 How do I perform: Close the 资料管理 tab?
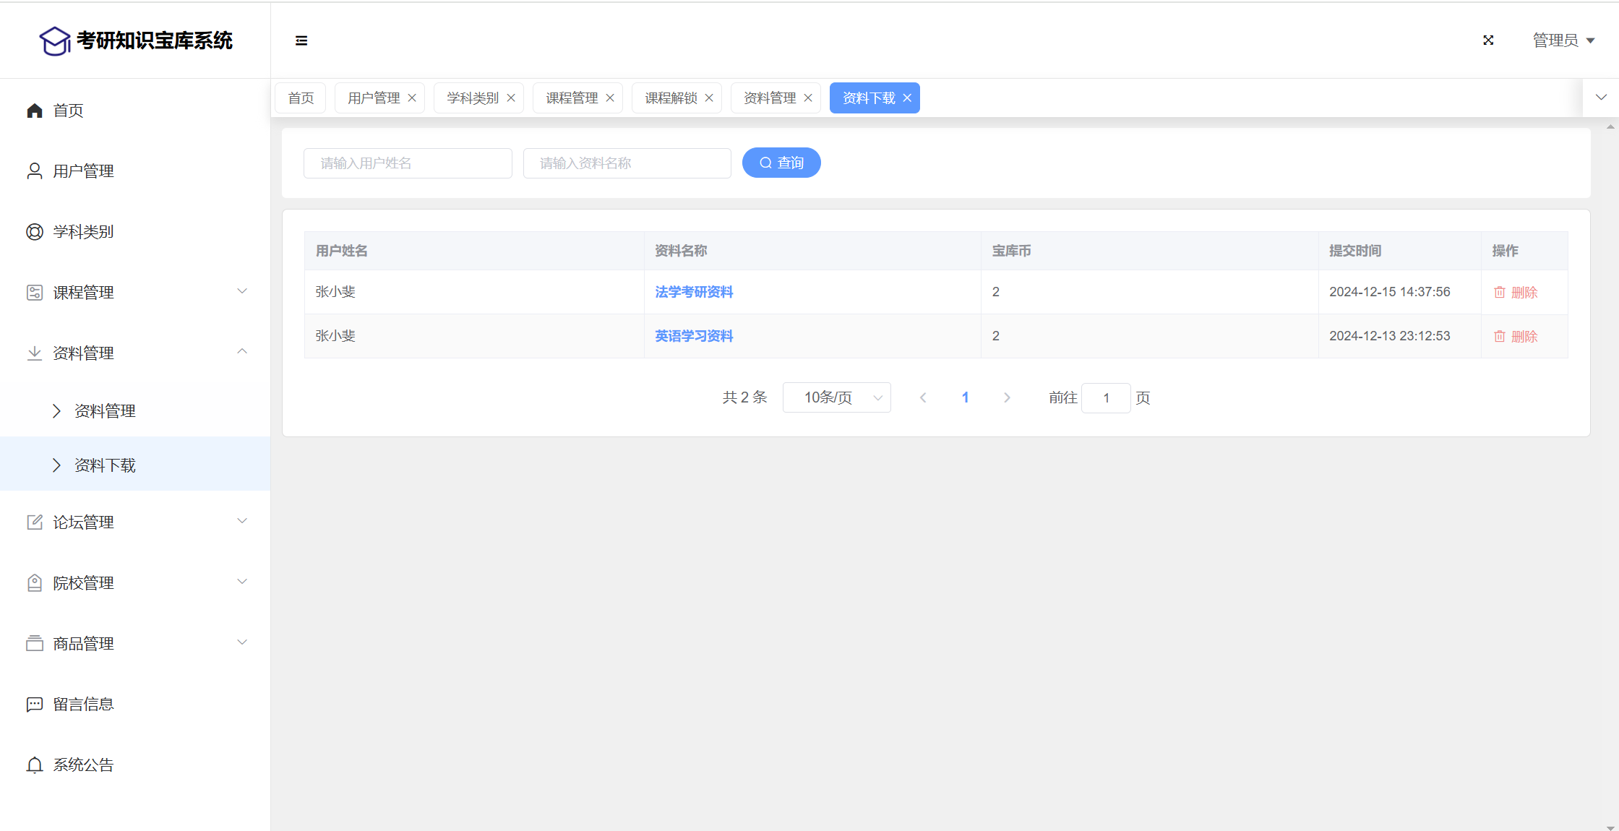coord(808,98)
